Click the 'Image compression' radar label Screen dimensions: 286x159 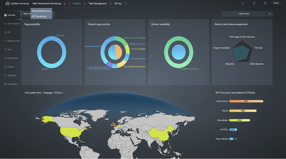pyautogui.click(x=221, y=48)
